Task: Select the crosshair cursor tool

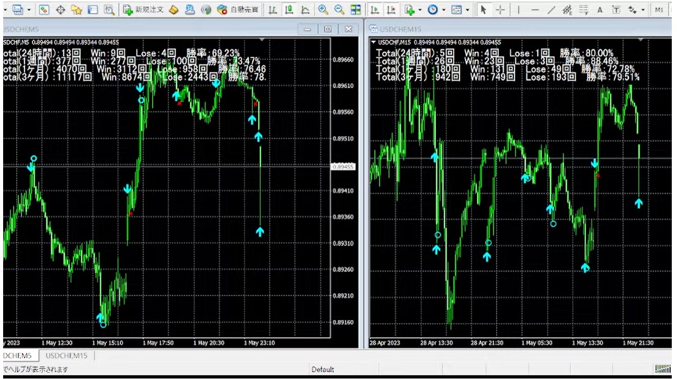Action: tap(500, 9)
